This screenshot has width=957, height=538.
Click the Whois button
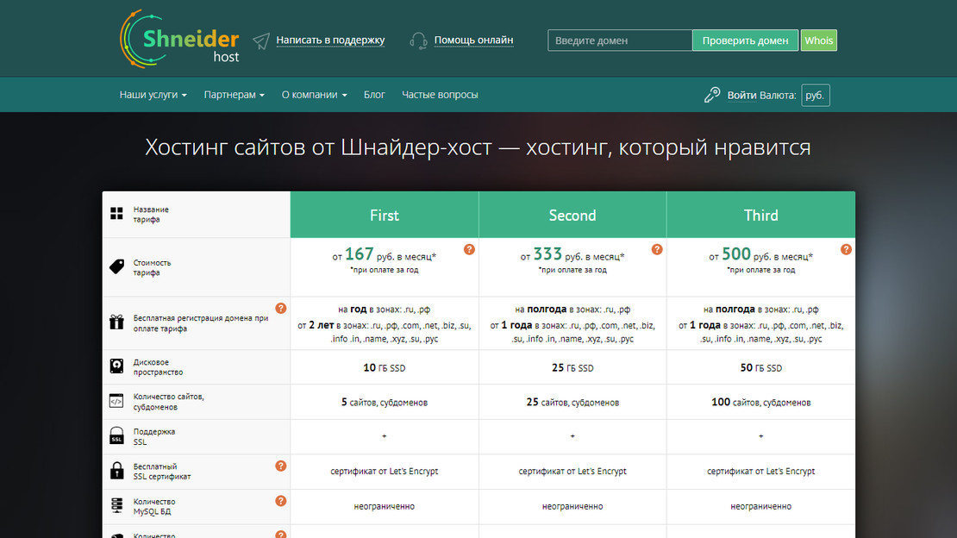pyautogui.click(x=818, y=41)
